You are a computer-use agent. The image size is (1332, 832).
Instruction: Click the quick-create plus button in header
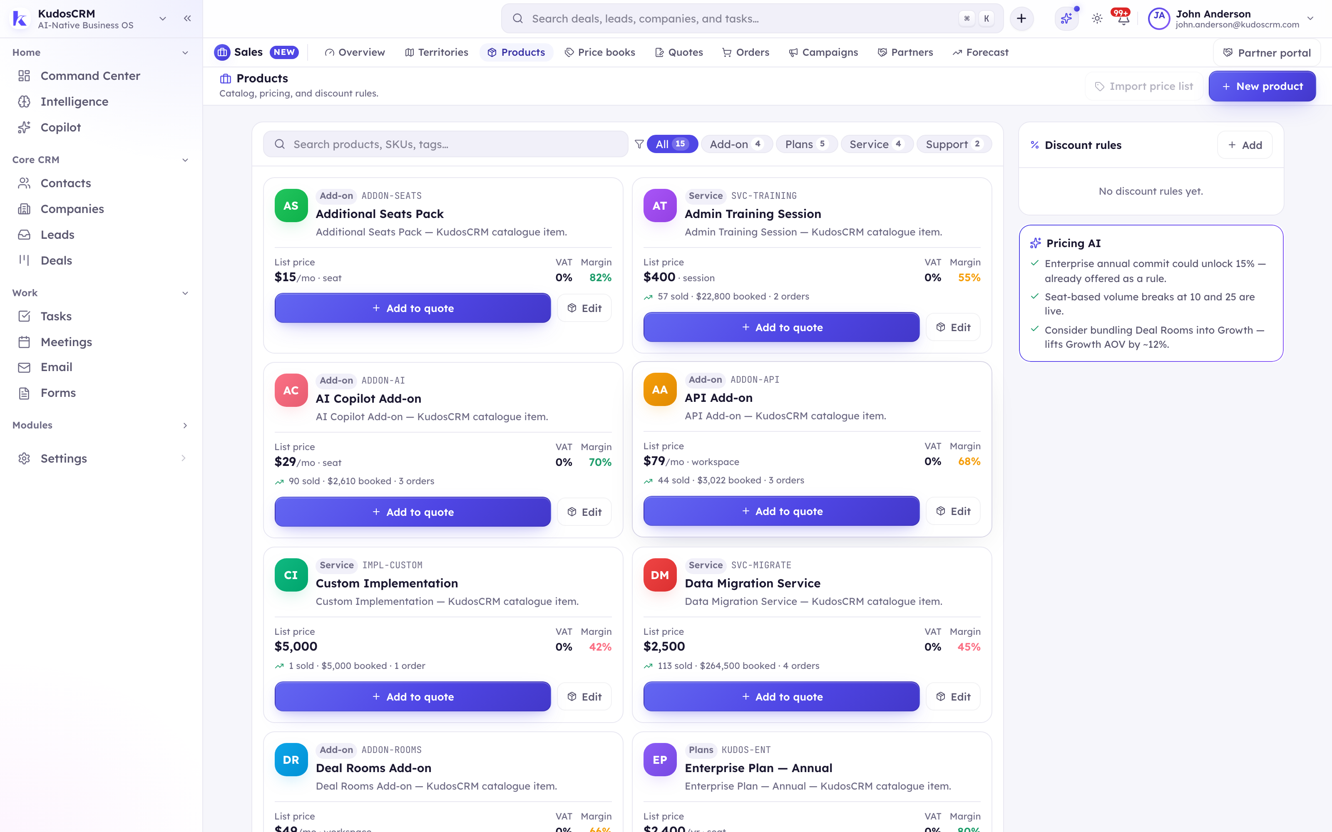coord(1021,18)
